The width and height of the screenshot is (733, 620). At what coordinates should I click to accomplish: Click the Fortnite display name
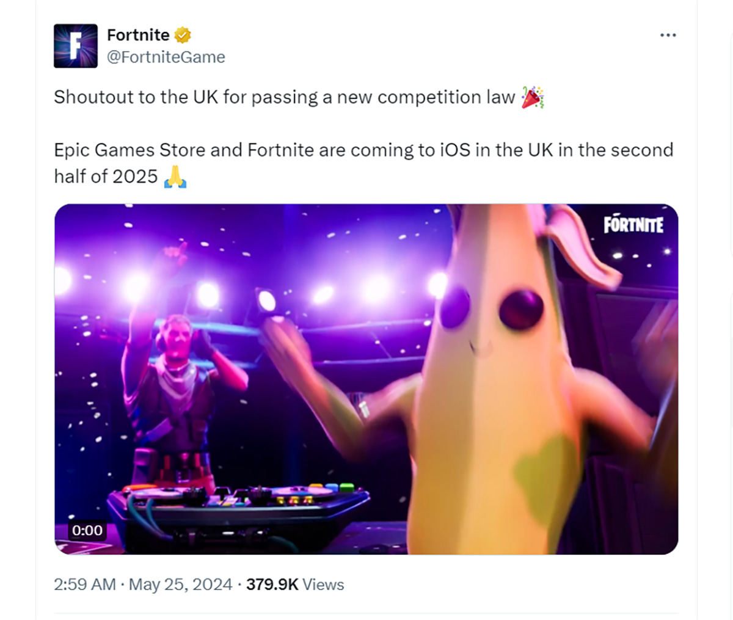click(x=138, y=35)
